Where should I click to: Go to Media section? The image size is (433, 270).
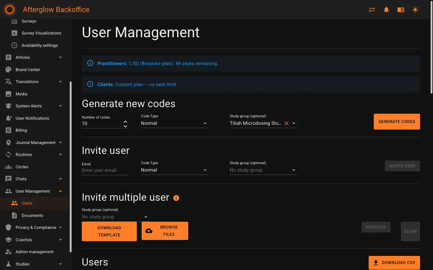coord(34,94)
